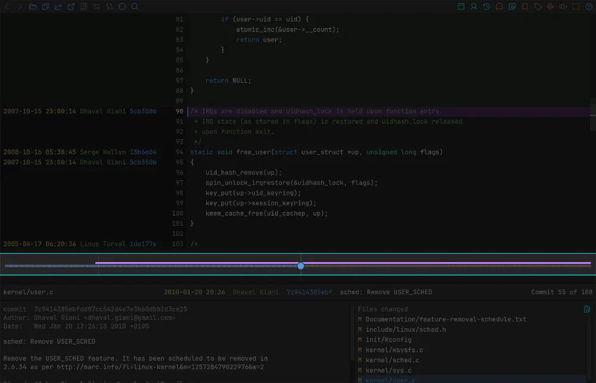
Task: Click the author email dhaval.giani@gmail.com
Action: click(x=129, y=317)
